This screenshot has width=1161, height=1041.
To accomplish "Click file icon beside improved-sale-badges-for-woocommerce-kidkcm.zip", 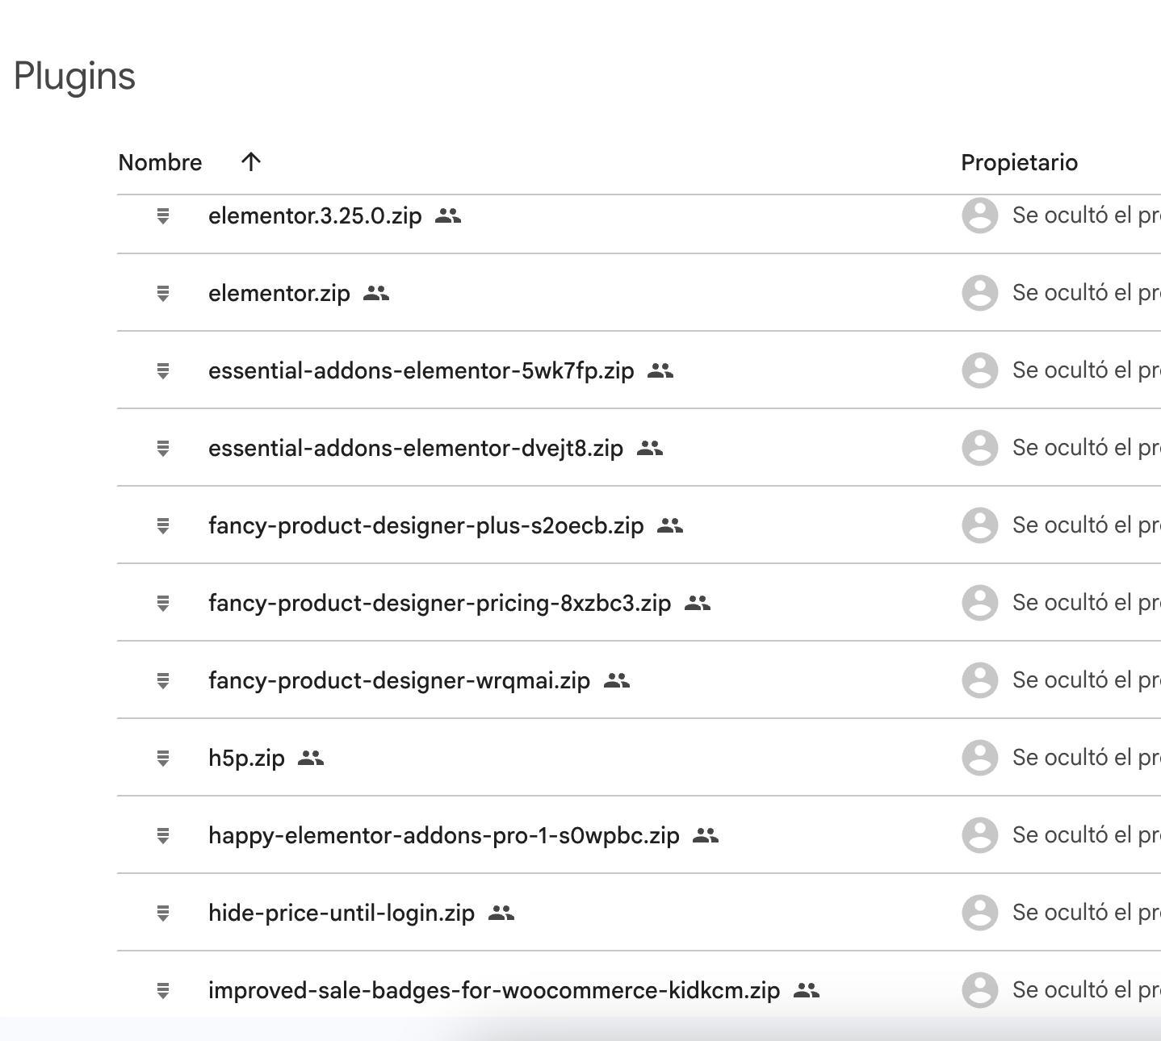I will tap(163, 991).
